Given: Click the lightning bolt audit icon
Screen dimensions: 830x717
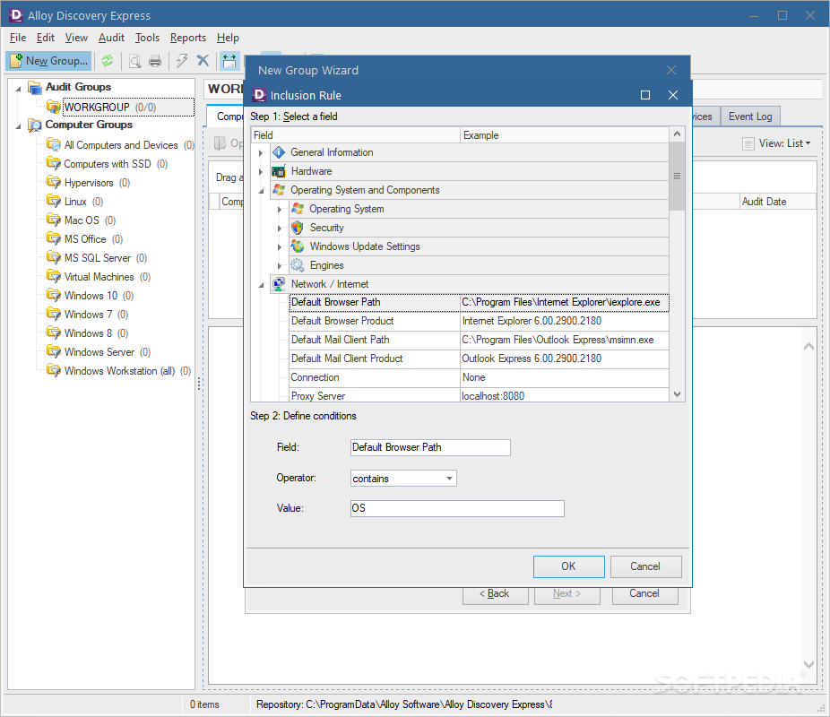Looking at the screenshot, I should (182, 61).
